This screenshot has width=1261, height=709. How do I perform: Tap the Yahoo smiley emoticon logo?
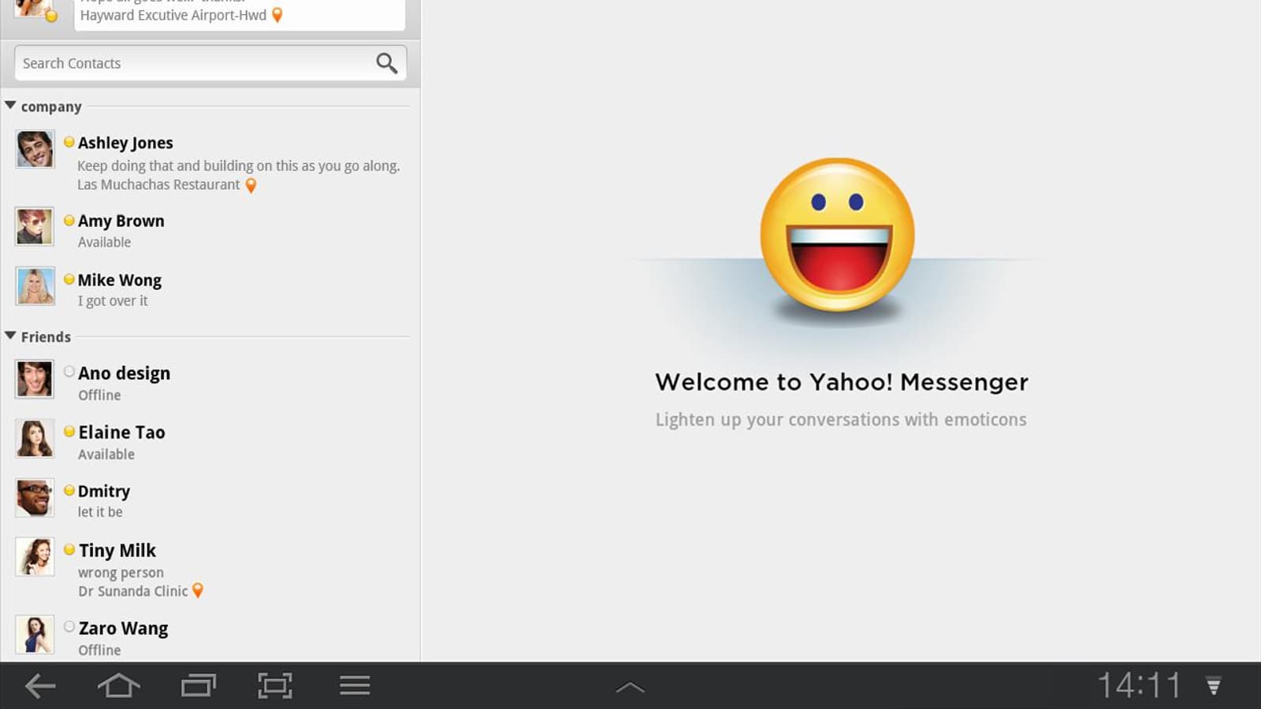[837, 235]
